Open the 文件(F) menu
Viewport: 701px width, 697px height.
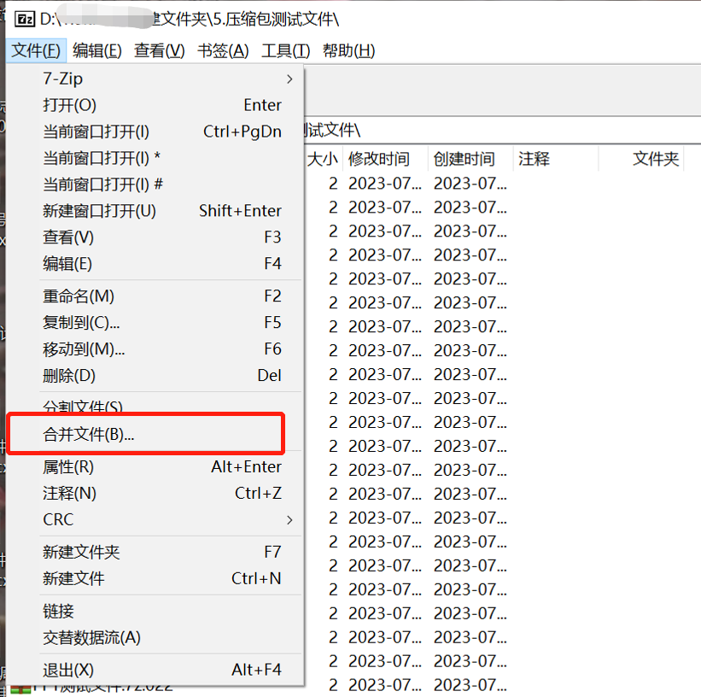36,50
